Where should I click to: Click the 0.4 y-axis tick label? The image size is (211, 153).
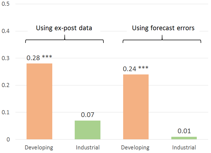(x=5, y=31)
